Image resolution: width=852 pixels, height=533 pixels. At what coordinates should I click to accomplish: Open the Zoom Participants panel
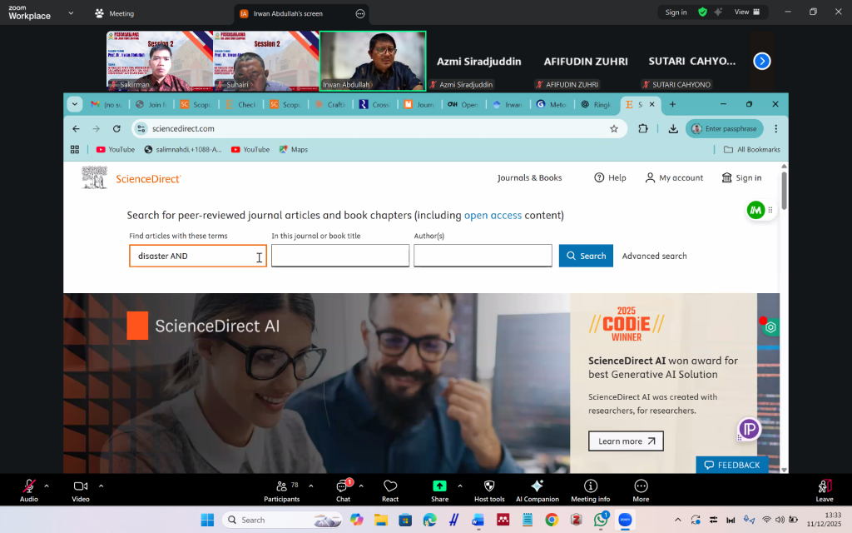click(x=281, y=487)
